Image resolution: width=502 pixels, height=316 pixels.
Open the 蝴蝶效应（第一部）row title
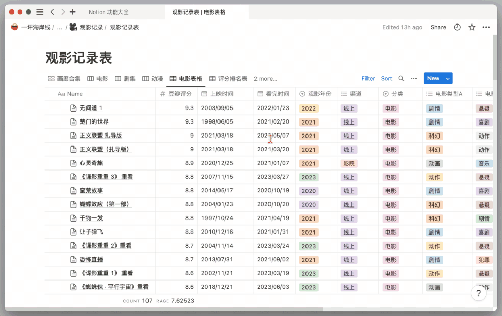[x=105, y=204]
